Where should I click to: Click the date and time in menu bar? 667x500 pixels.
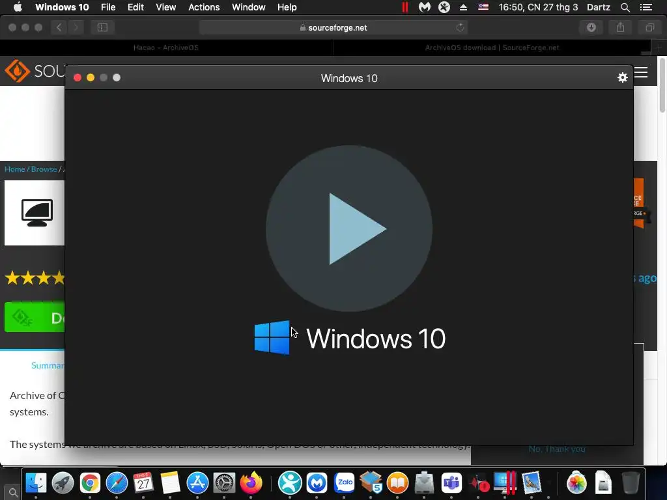coord(538,7)
